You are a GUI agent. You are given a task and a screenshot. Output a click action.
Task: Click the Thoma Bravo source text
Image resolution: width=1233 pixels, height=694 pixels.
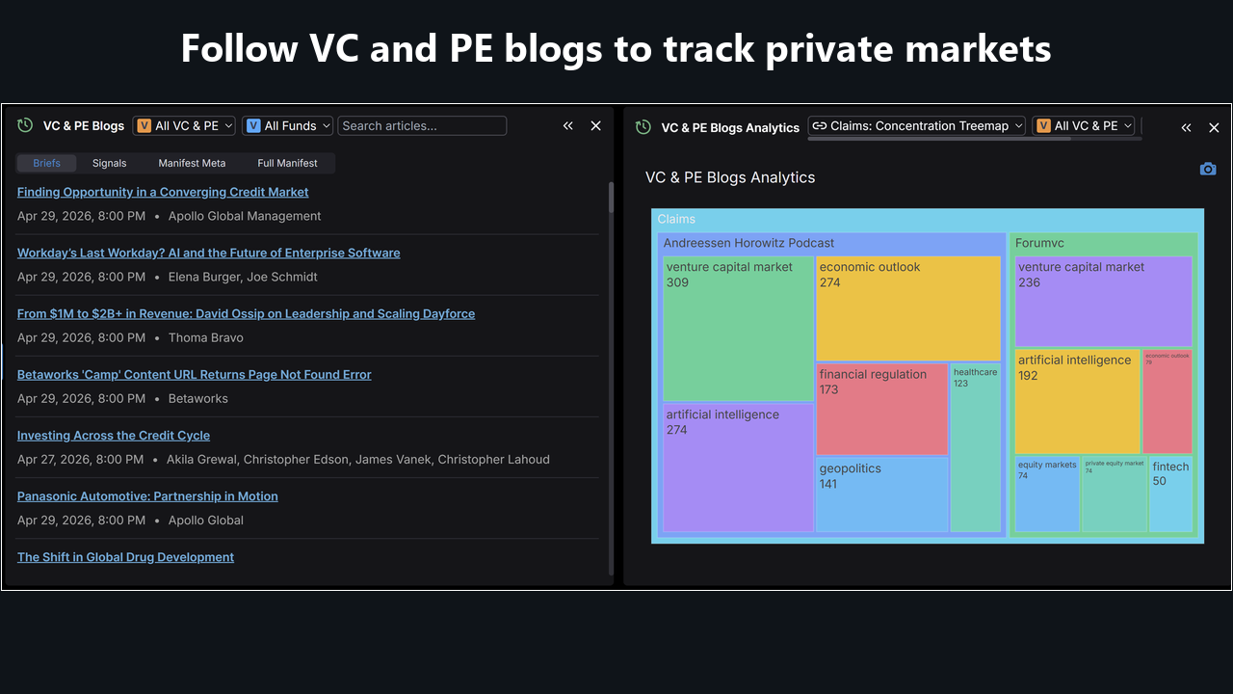[x=206, y=337]
